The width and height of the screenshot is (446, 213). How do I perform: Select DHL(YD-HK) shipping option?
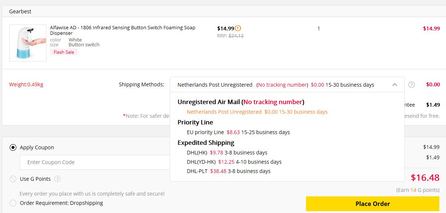(234, 162)
